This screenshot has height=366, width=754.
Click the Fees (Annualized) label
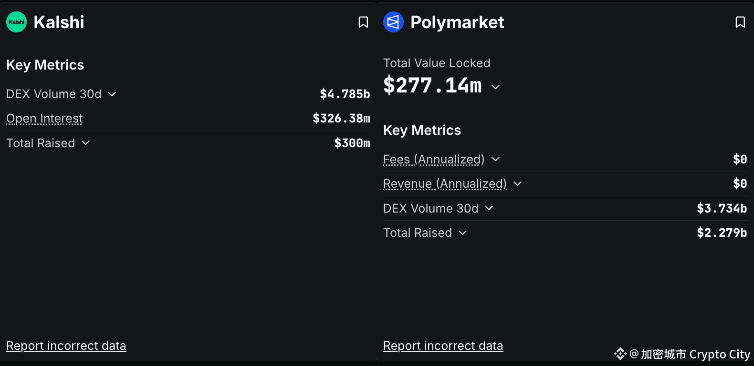pyautogui.click(x=434, y=159)
